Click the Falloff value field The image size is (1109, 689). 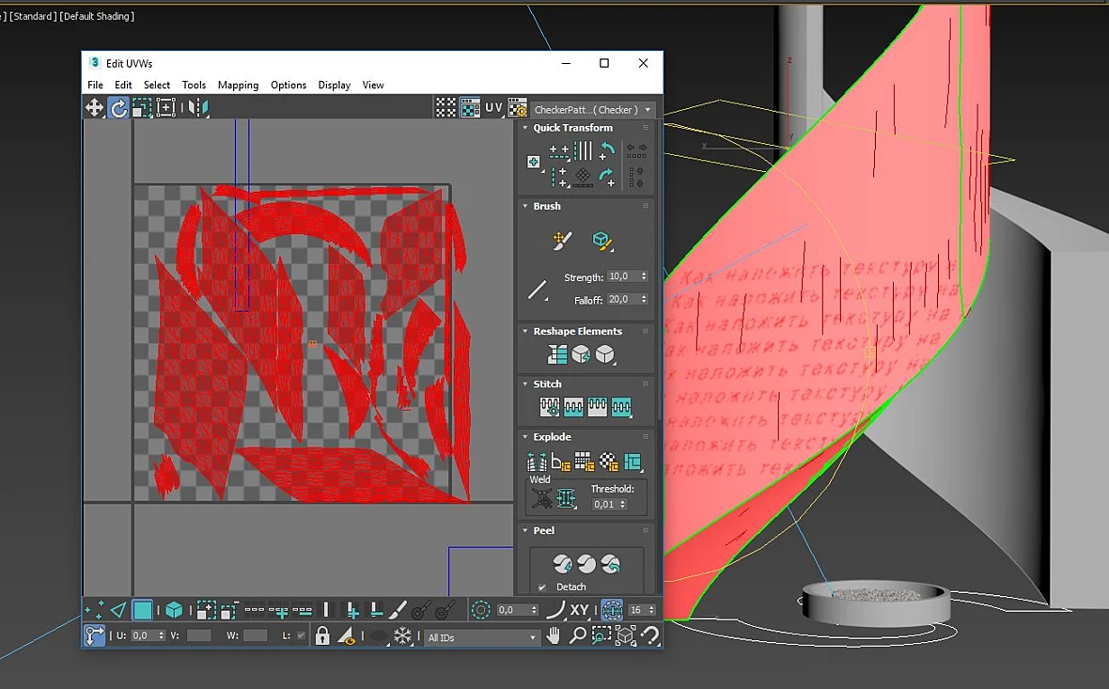622,300
